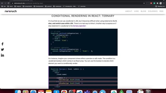Open the Chrome three-dot menu
The image size is (166, 93).
(164, 3)
